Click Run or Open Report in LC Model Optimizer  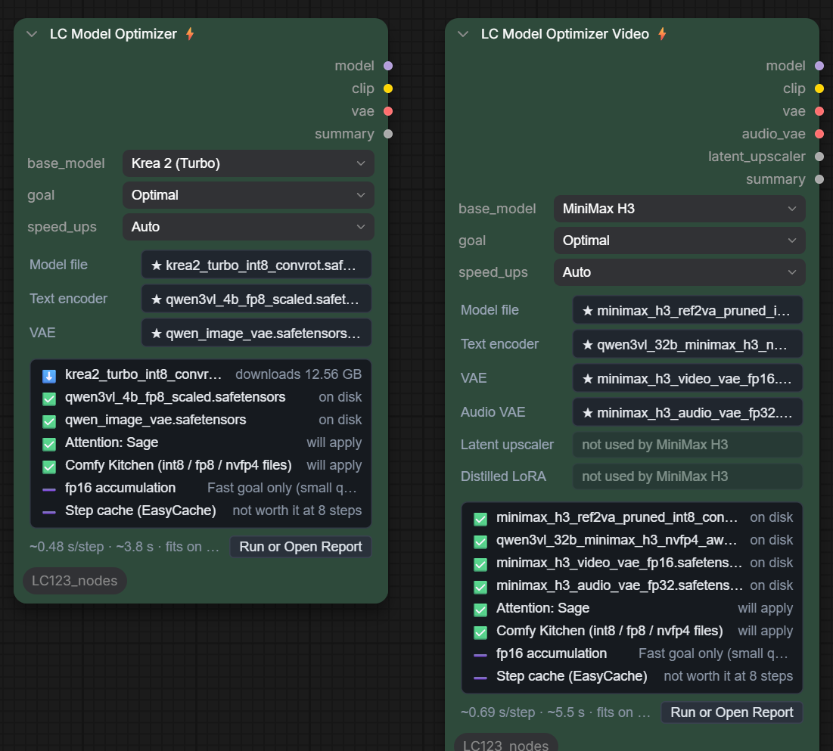pyautogui.click(x=300, y=547)
